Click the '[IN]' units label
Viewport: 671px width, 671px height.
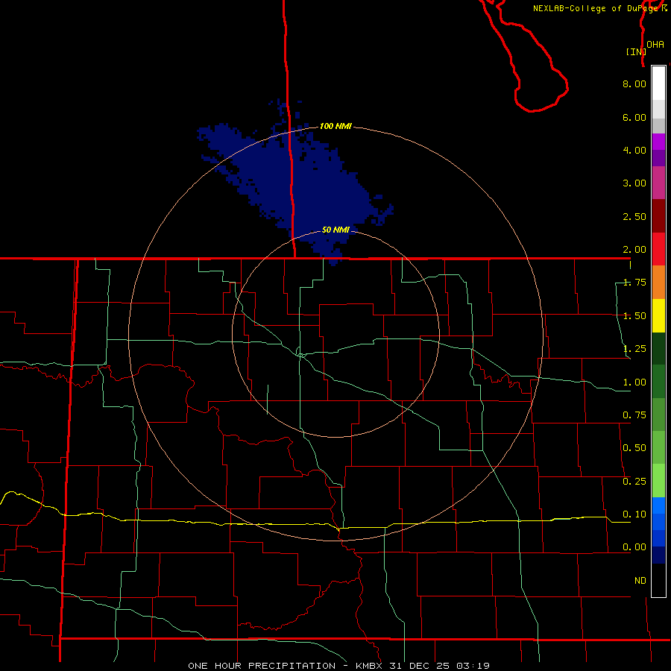[x=636, y=51]
